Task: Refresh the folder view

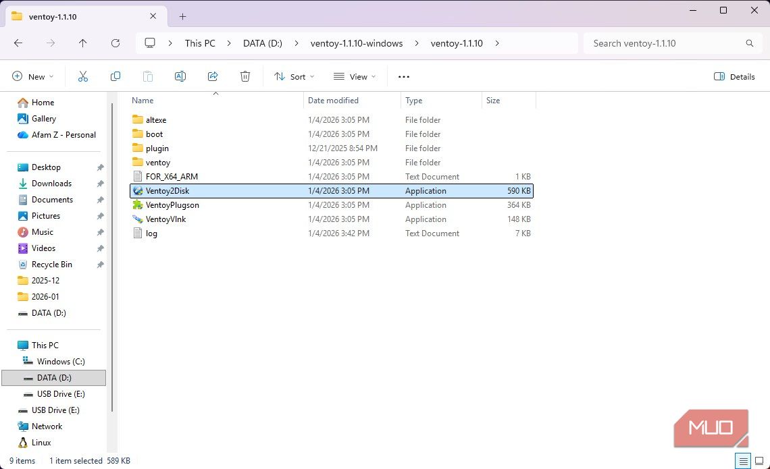Action: coord(115,43)
